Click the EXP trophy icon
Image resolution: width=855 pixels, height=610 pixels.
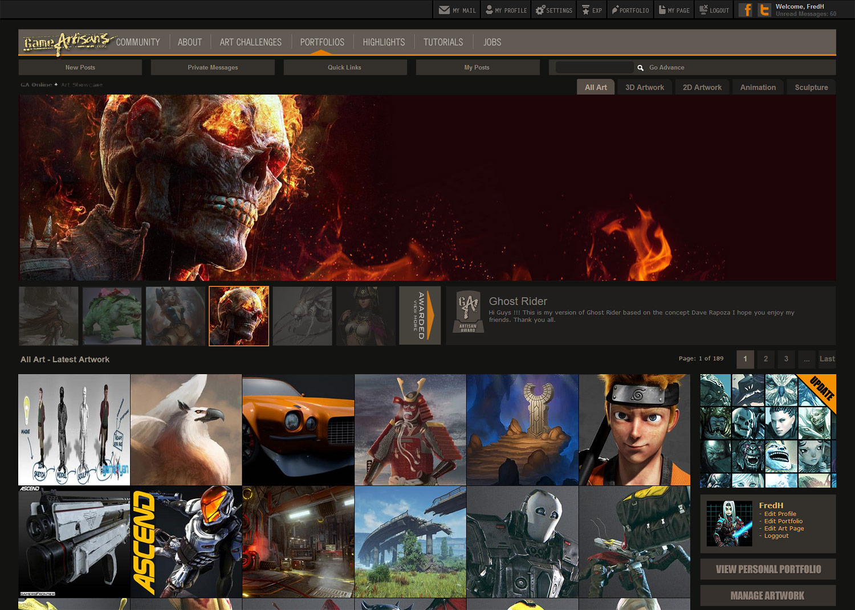coord(585,10)
